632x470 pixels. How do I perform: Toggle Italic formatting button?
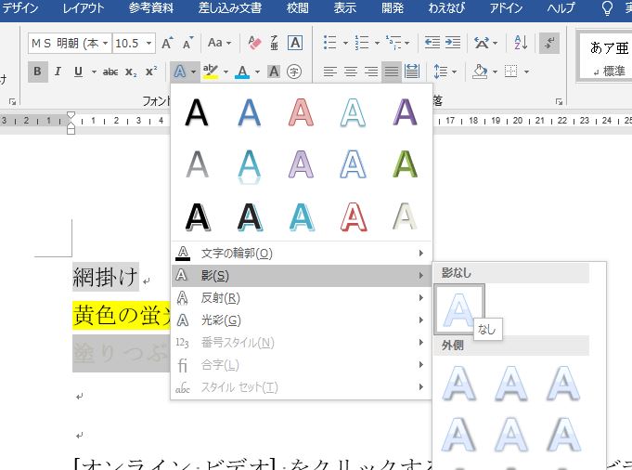coord(58,72)
